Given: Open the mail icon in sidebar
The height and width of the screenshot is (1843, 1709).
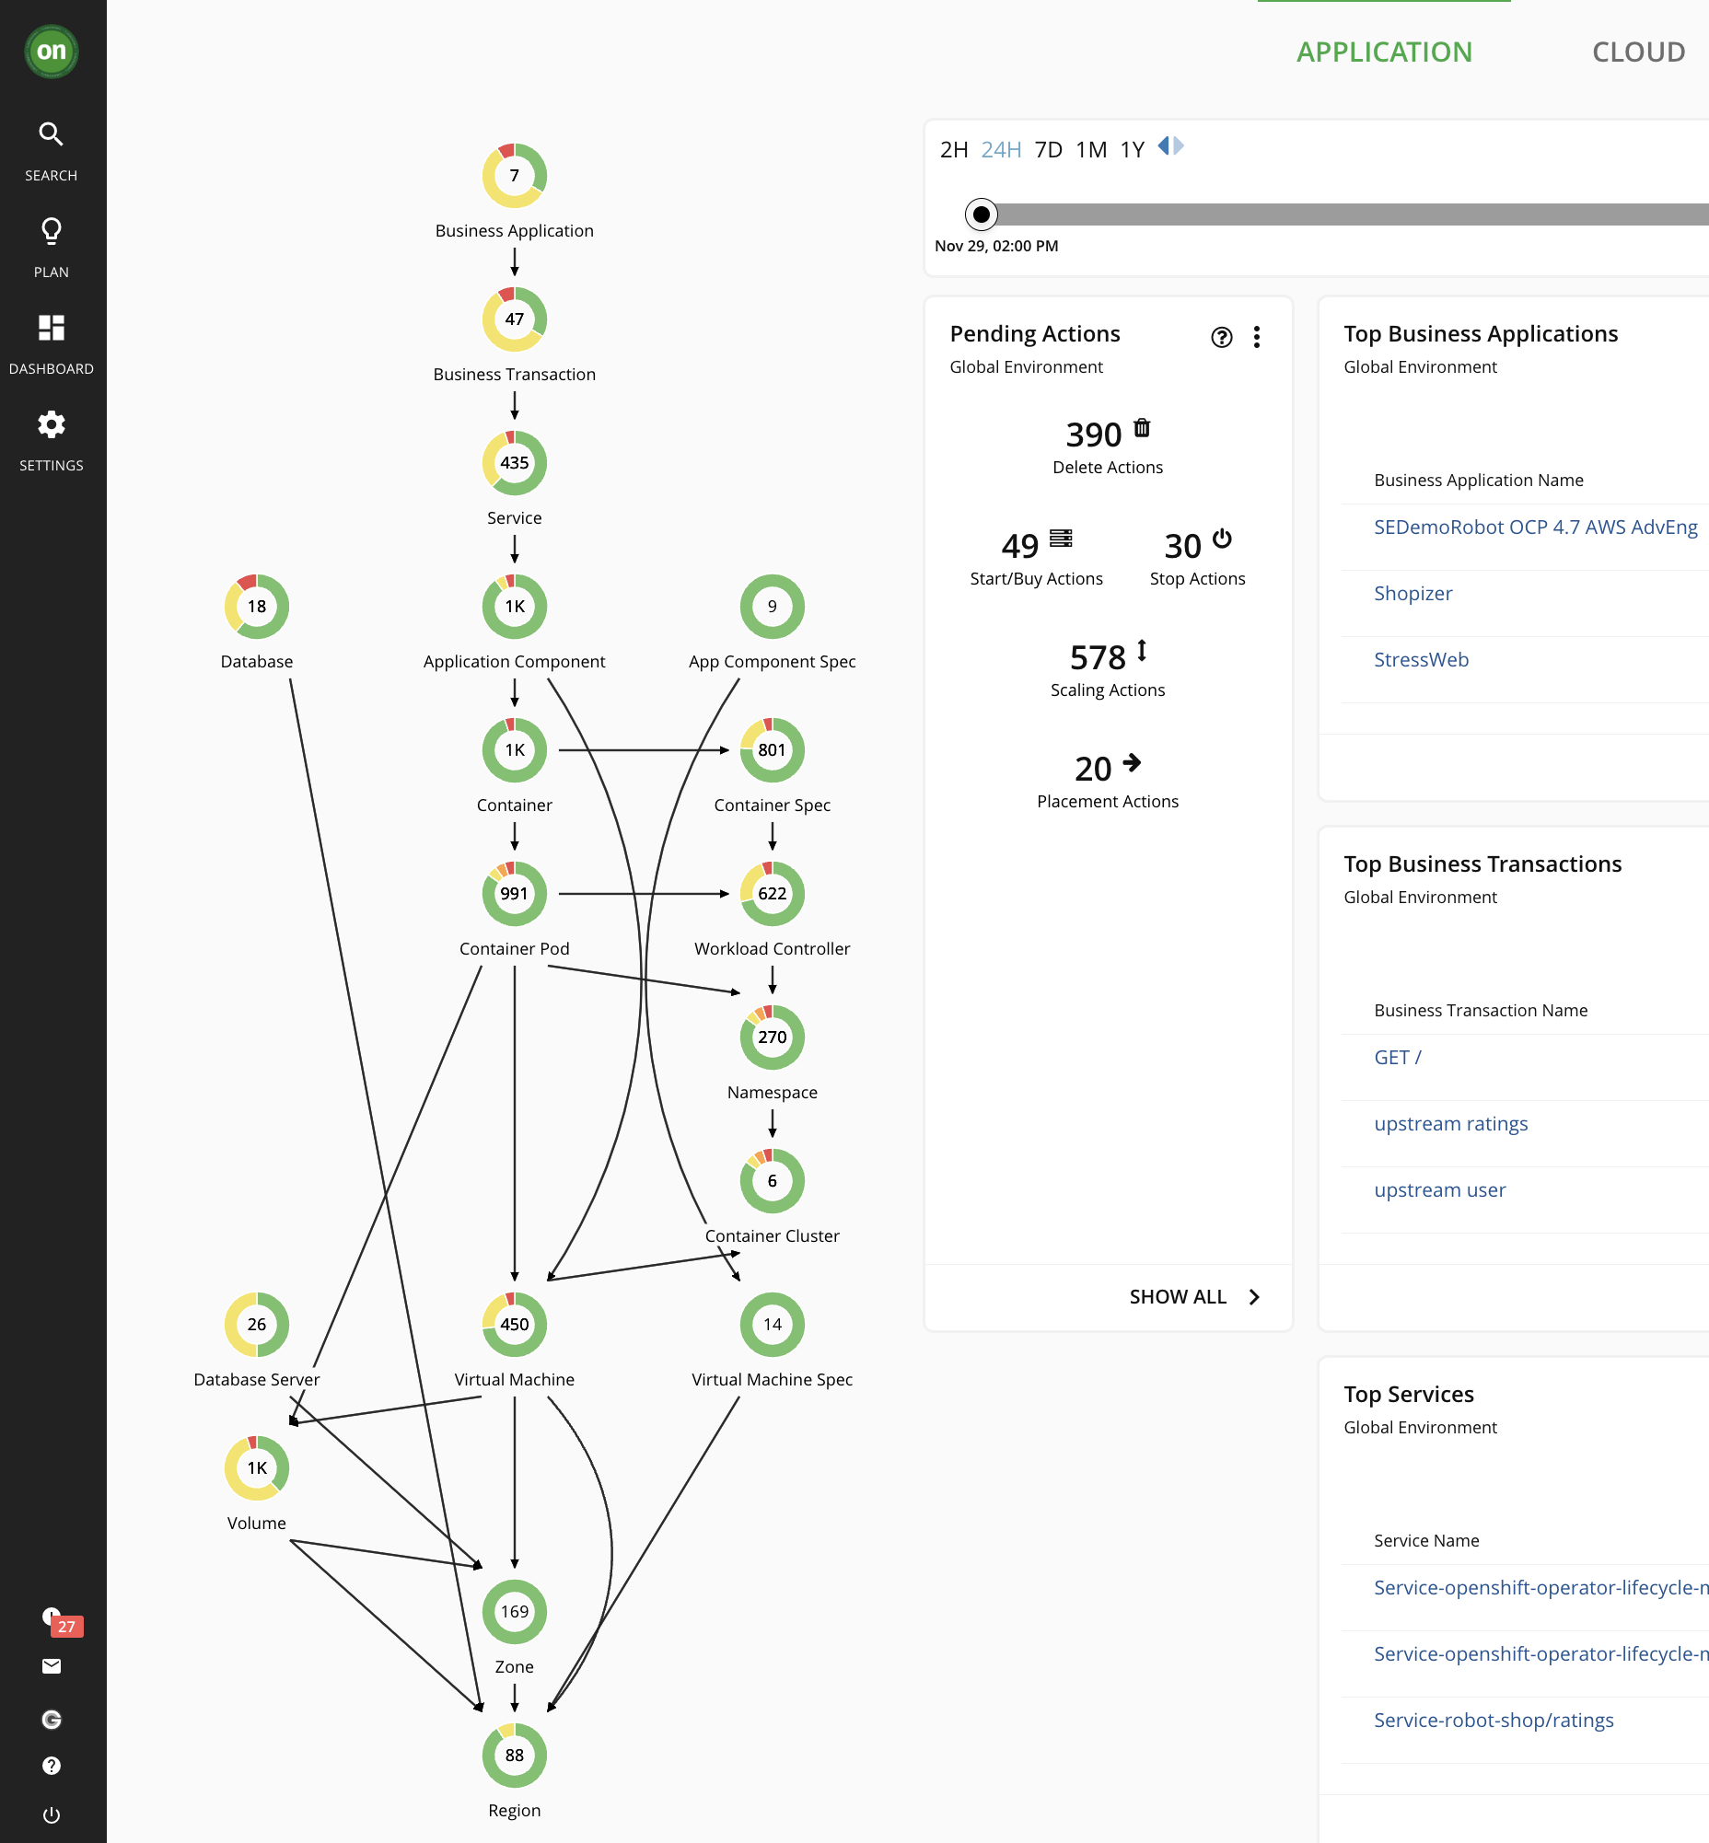Looking at the screenshot, I should (51, 1666).
